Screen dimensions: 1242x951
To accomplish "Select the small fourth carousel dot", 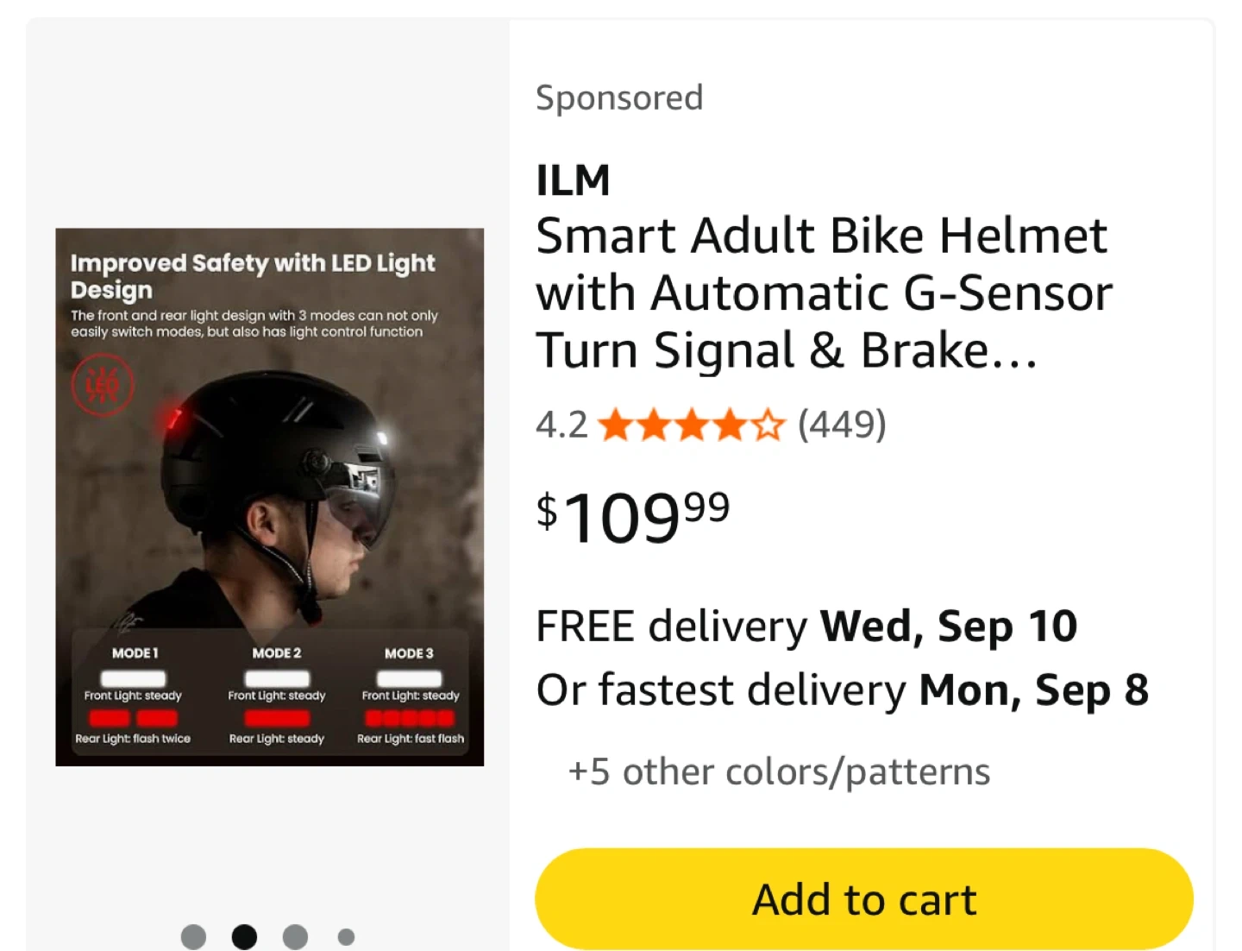I will (346, 936).
